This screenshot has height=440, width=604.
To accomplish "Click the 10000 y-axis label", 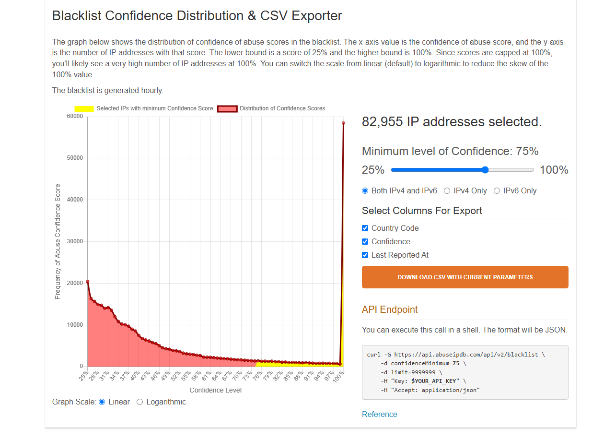I will 75,325.
